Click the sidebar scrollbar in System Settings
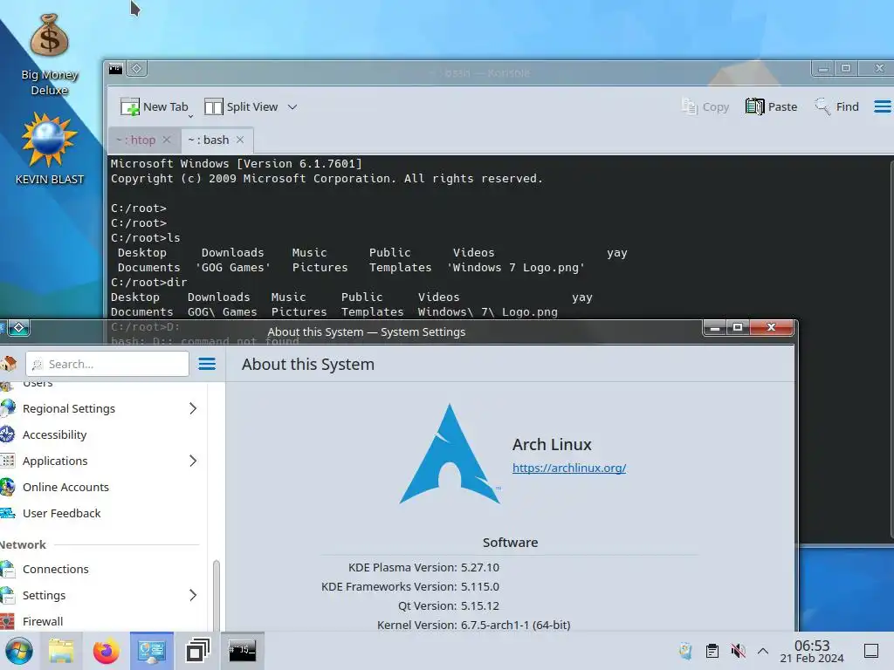894x670 pixels. [x=217, y=595]
